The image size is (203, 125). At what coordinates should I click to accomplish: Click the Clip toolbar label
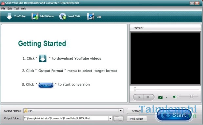[x=99, y=17]
